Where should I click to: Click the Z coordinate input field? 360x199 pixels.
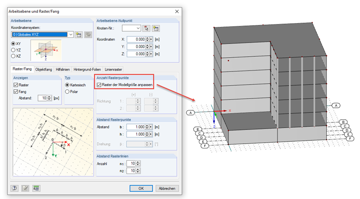point(136,54)
